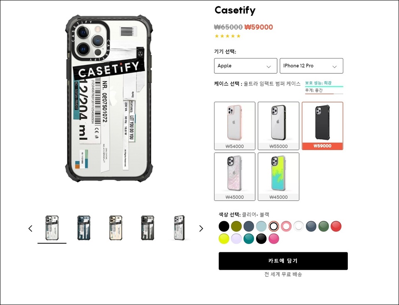The height and width of the screenshot is (305, 399).
Task: Select the neon yellow color swatch
Action: (224, 239)
